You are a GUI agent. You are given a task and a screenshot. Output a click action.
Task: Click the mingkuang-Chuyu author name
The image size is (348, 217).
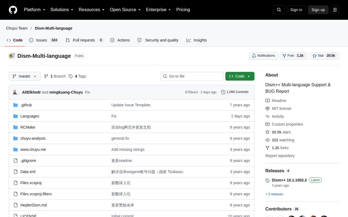(66, 92)
